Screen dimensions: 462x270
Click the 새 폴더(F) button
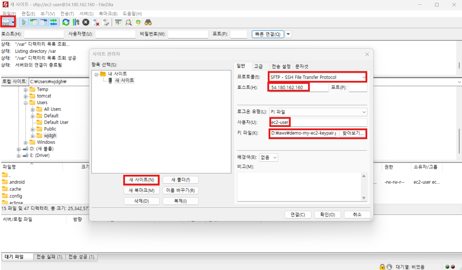181,180
